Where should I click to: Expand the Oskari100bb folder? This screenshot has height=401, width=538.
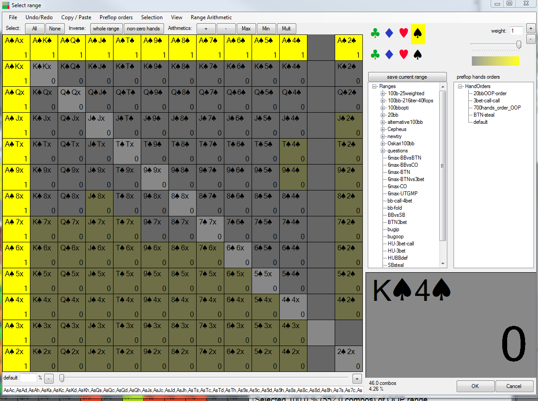point(382,144)
